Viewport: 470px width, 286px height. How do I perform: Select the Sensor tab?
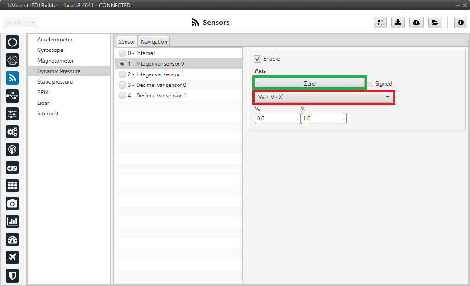(x=127, y=41)
